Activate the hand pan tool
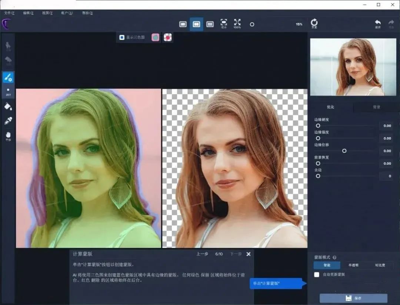This screenshot has width=400, height=305. (8, 135)
